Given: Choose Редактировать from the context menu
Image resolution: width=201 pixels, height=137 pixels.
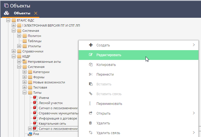Looking at the screenshot, I should pos(109,55).
